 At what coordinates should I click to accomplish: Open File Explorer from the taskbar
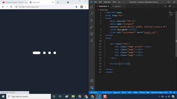(73, 97)
